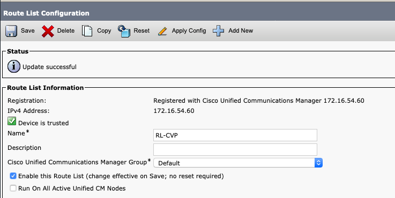Click the Registration: label
The height and width of the screenshot is (198, 395).
click(27, 101)
